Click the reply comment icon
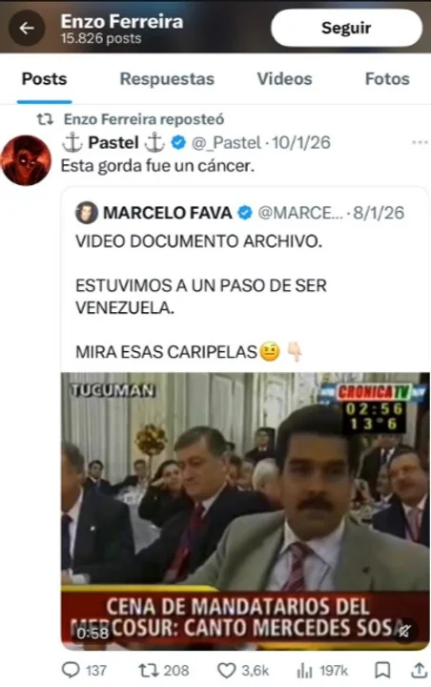The height and width of the screenshot is (687, 431). [x=71, y=670]
